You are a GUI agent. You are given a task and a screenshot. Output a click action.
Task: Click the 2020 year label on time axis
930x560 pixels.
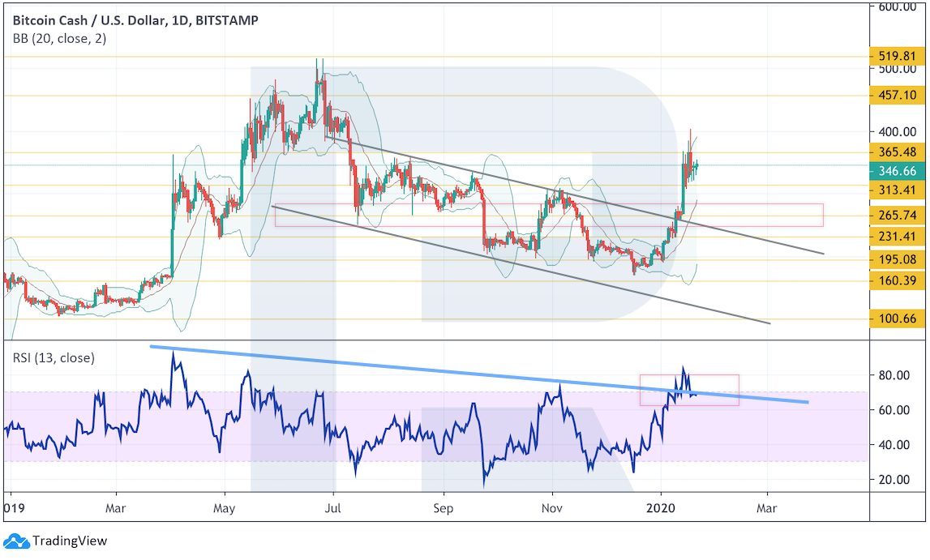(x=661, y=508)
